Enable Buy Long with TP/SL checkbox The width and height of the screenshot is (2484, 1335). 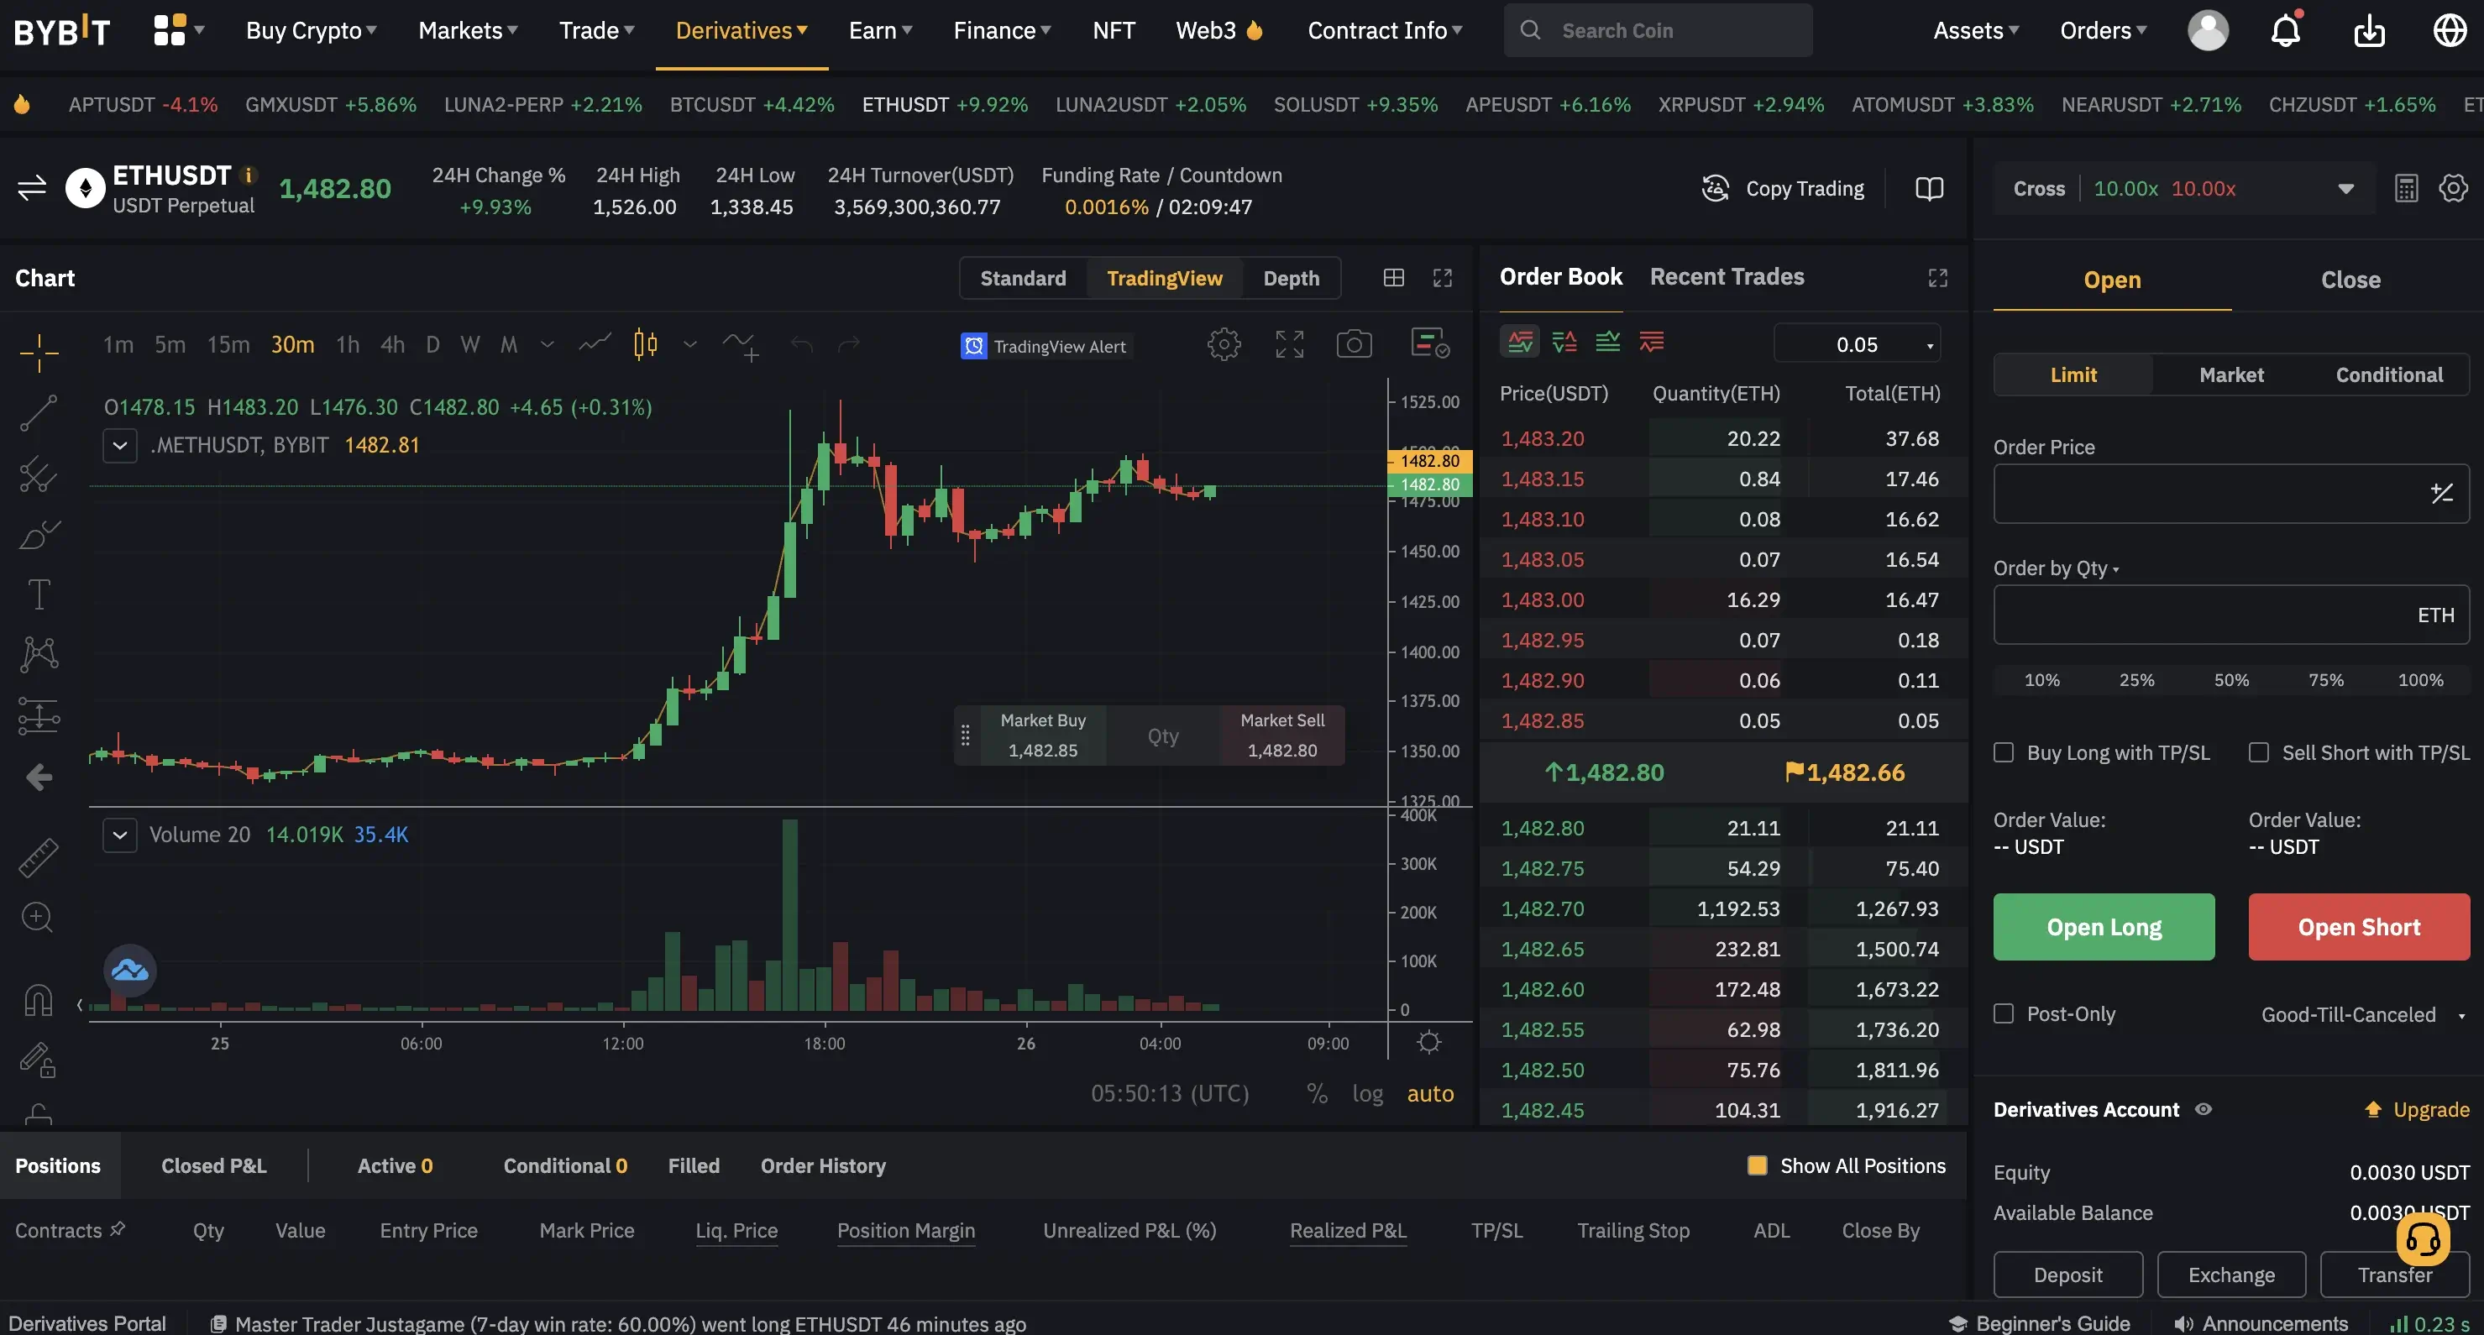(x=2004, y=753)
